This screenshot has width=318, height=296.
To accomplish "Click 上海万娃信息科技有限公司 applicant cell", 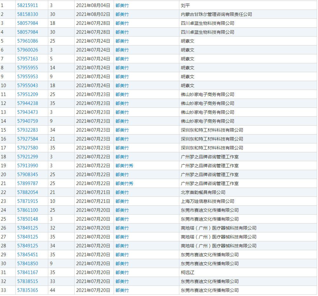I will tap(208, 201).
